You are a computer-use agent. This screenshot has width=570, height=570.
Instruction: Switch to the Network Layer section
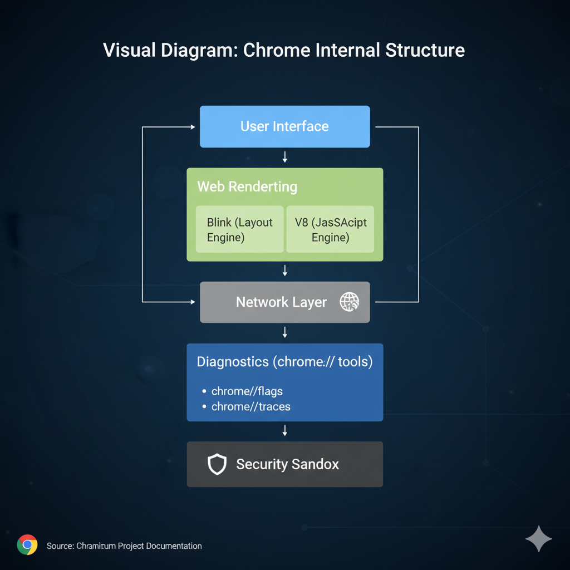281,302
